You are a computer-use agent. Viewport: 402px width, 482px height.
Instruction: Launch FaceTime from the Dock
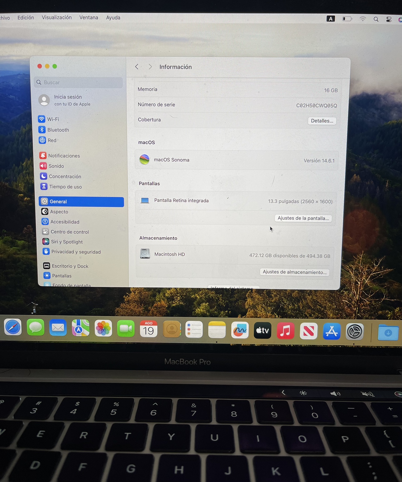(126, 329)
